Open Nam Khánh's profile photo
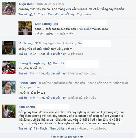The image size is (136, 138). pyautogui.click(x=9, y=111)
